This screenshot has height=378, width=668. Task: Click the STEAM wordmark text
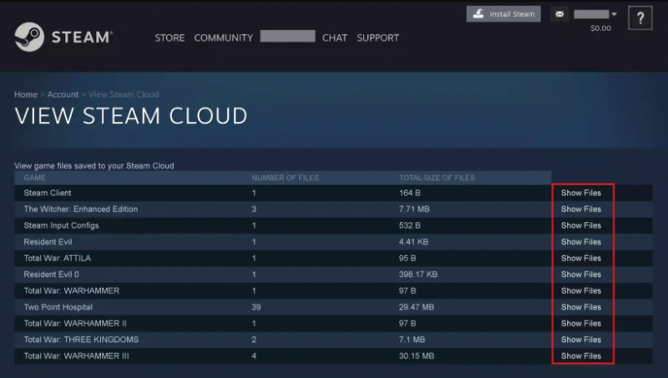[82, 37]
